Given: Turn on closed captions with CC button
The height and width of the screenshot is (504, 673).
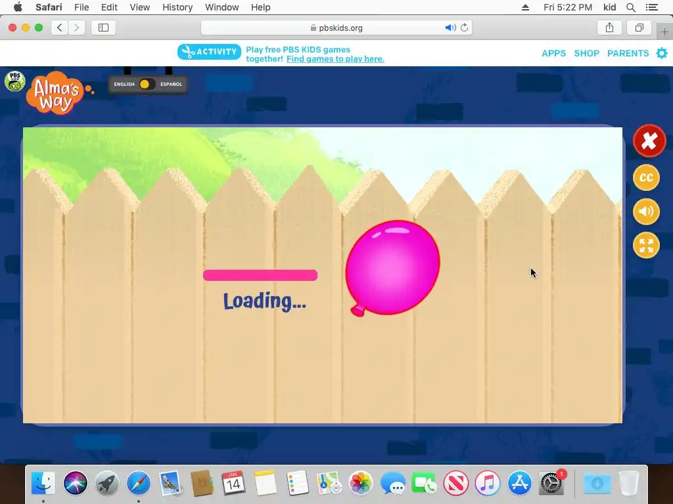Looking at the screenshot, I should coord(646,177).
